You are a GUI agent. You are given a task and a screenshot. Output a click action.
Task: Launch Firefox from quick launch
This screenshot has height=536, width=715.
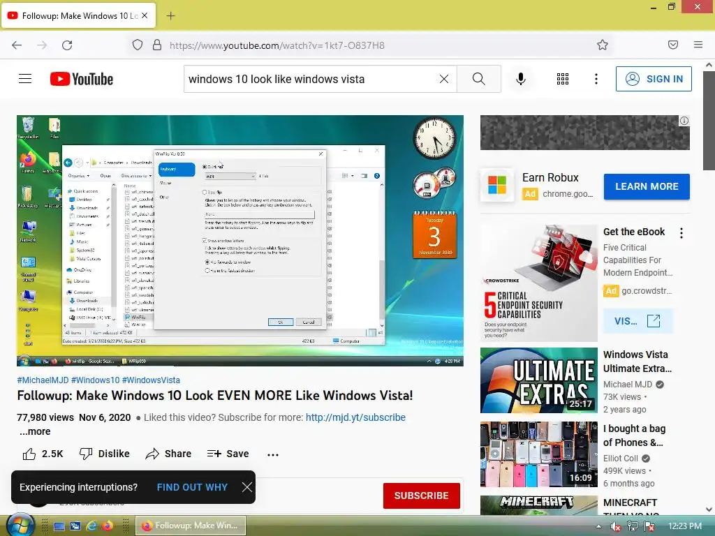point(108,526)
